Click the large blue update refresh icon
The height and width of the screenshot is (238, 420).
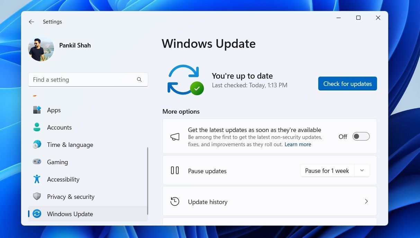[x=184, y=80]
